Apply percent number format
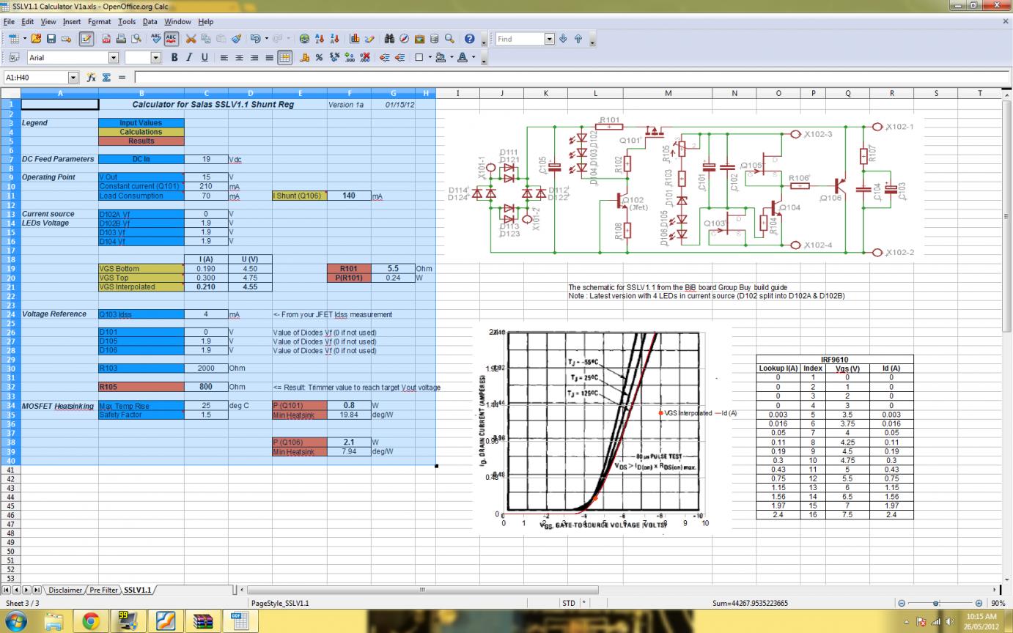 tap(320, 57)
